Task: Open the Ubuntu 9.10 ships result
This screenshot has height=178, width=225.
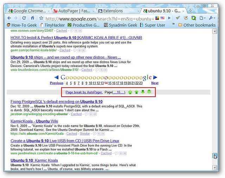Action: [x=66, y=57]
